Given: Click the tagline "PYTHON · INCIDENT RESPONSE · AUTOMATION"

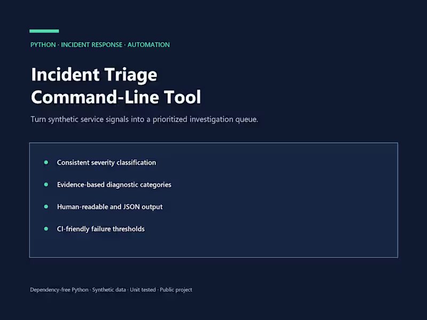Looking at the screenshot, I should tap(100, 45).
